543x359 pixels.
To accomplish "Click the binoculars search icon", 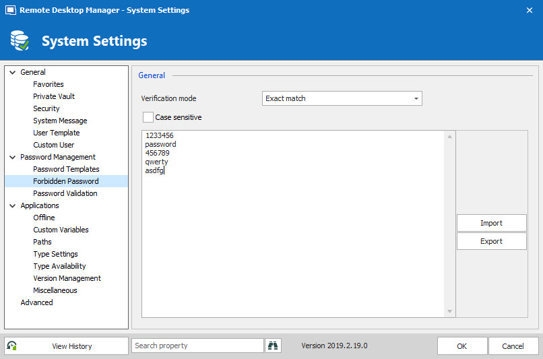I will click(x=273, y=346).
